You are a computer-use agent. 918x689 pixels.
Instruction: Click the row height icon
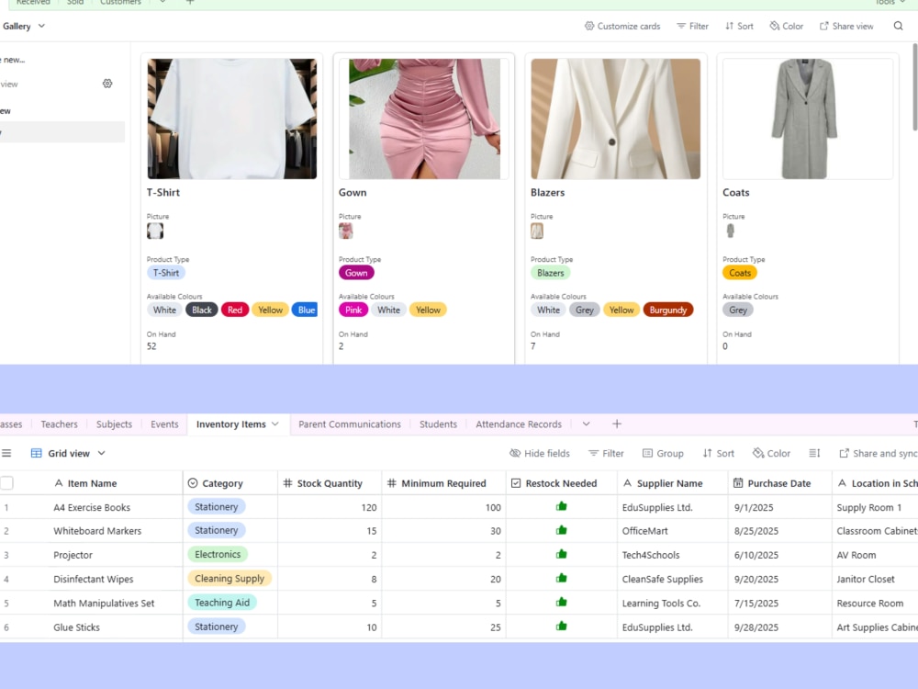[x=814, y=453]
